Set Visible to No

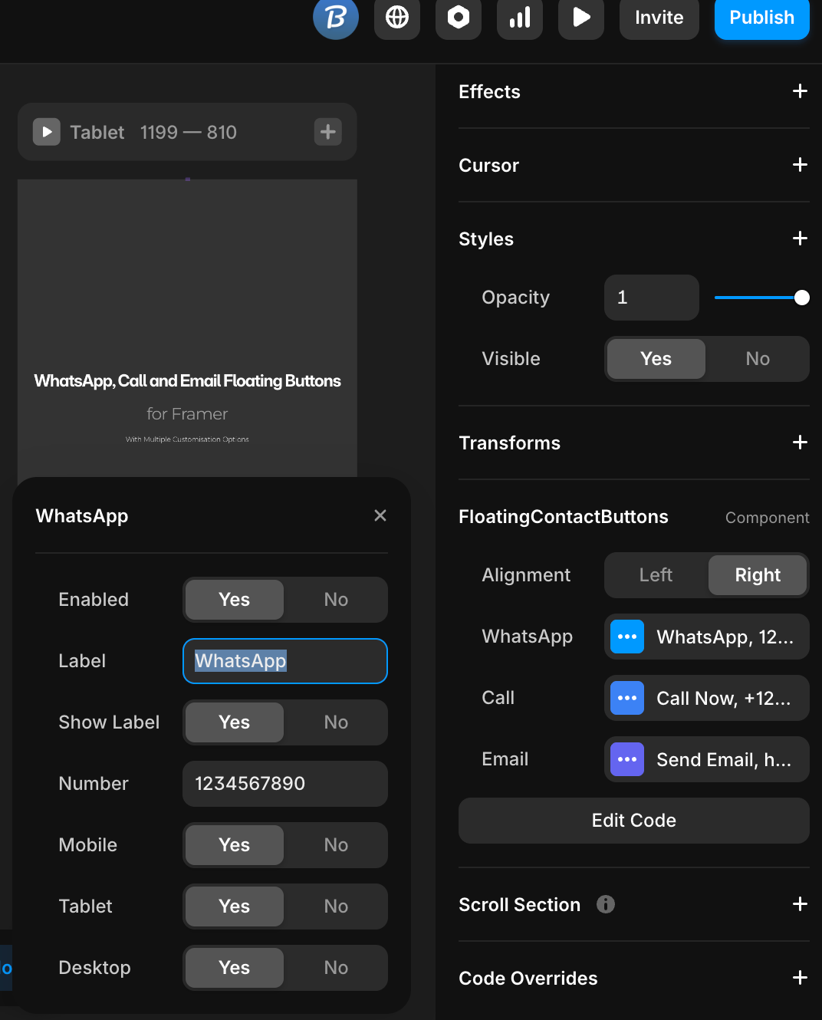(757, 359)
